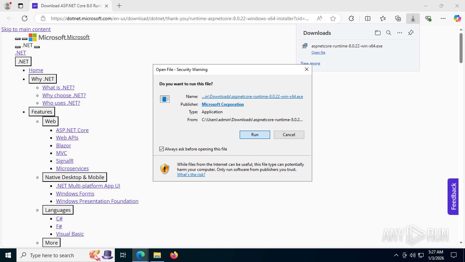
Task: Click the volume speaker tray icon
Action: click(413, 255)
